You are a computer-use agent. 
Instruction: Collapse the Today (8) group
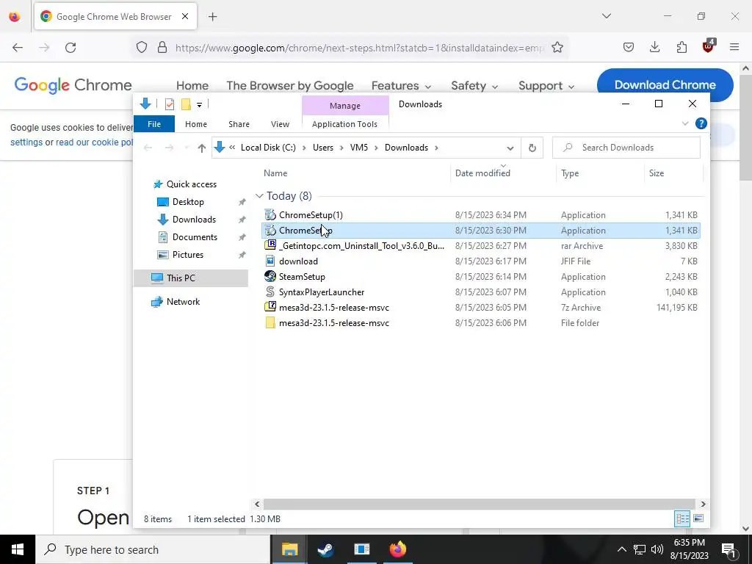259,196
